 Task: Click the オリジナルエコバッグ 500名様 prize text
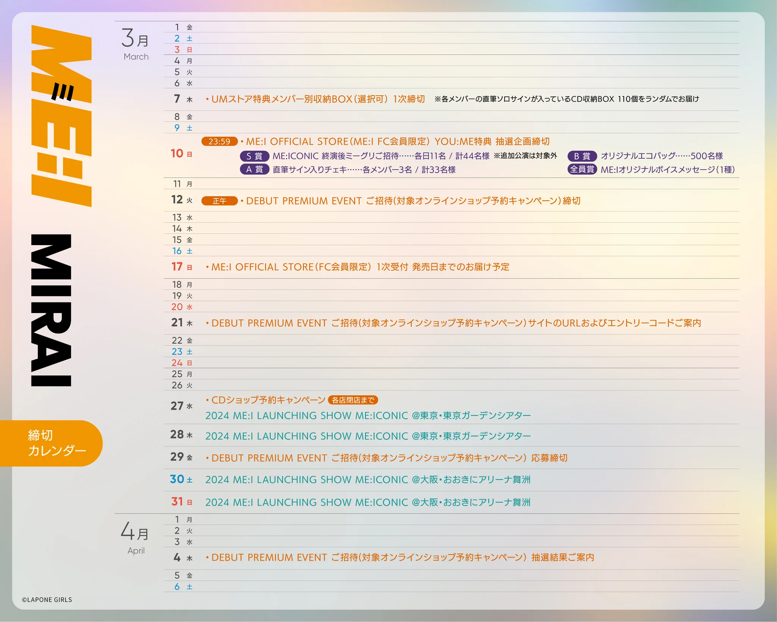click(662, 156)
